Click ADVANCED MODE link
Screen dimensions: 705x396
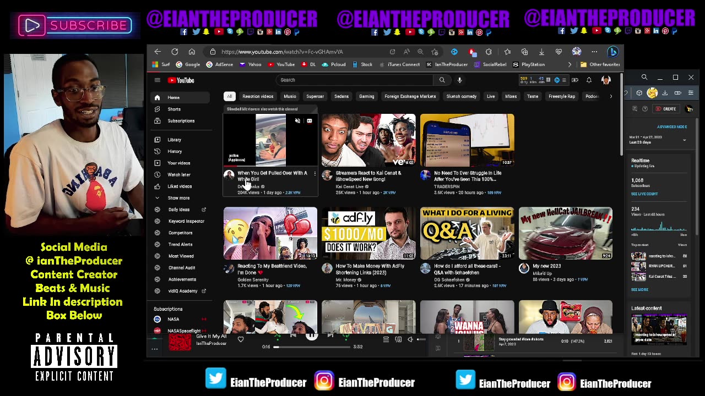click(x=672, y=127)
